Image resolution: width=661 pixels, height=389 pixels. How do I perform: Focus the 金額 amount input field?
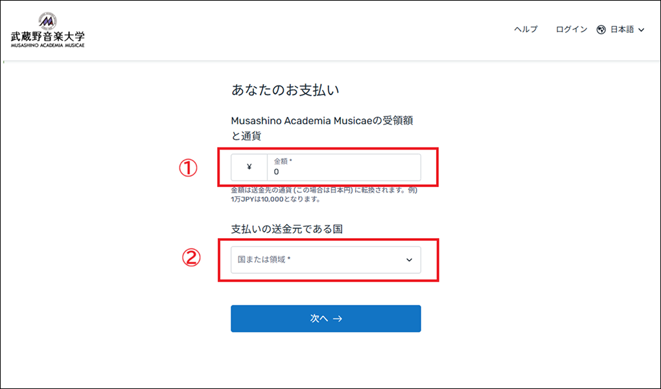pos(343,172)
